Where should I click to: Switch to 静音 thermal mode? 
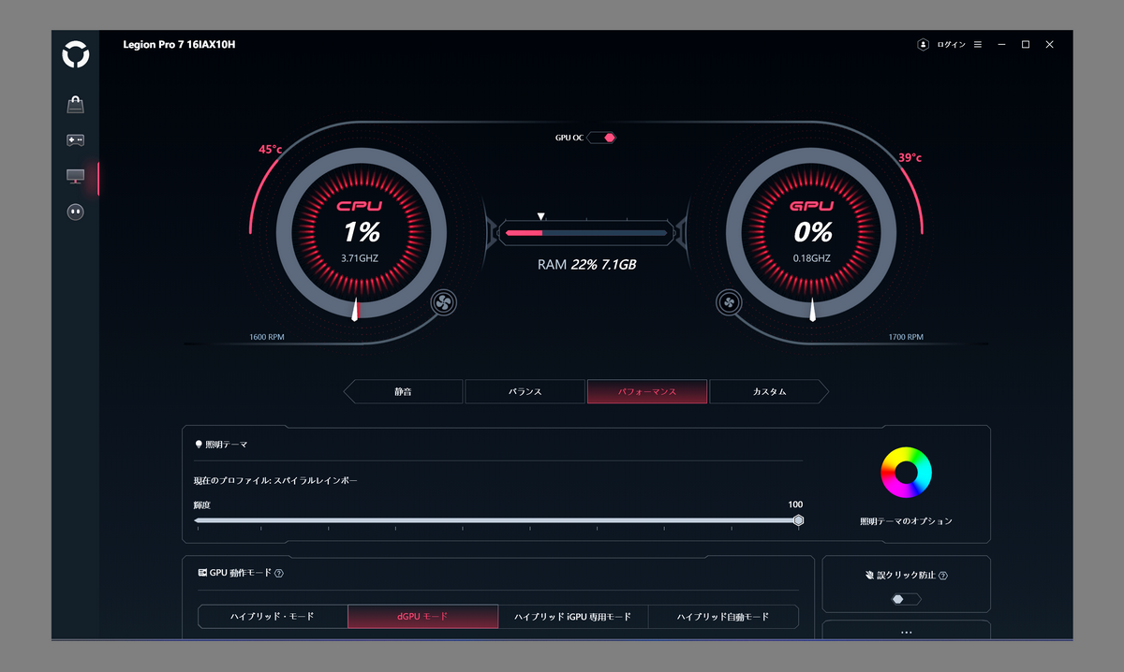click(403, 391)
